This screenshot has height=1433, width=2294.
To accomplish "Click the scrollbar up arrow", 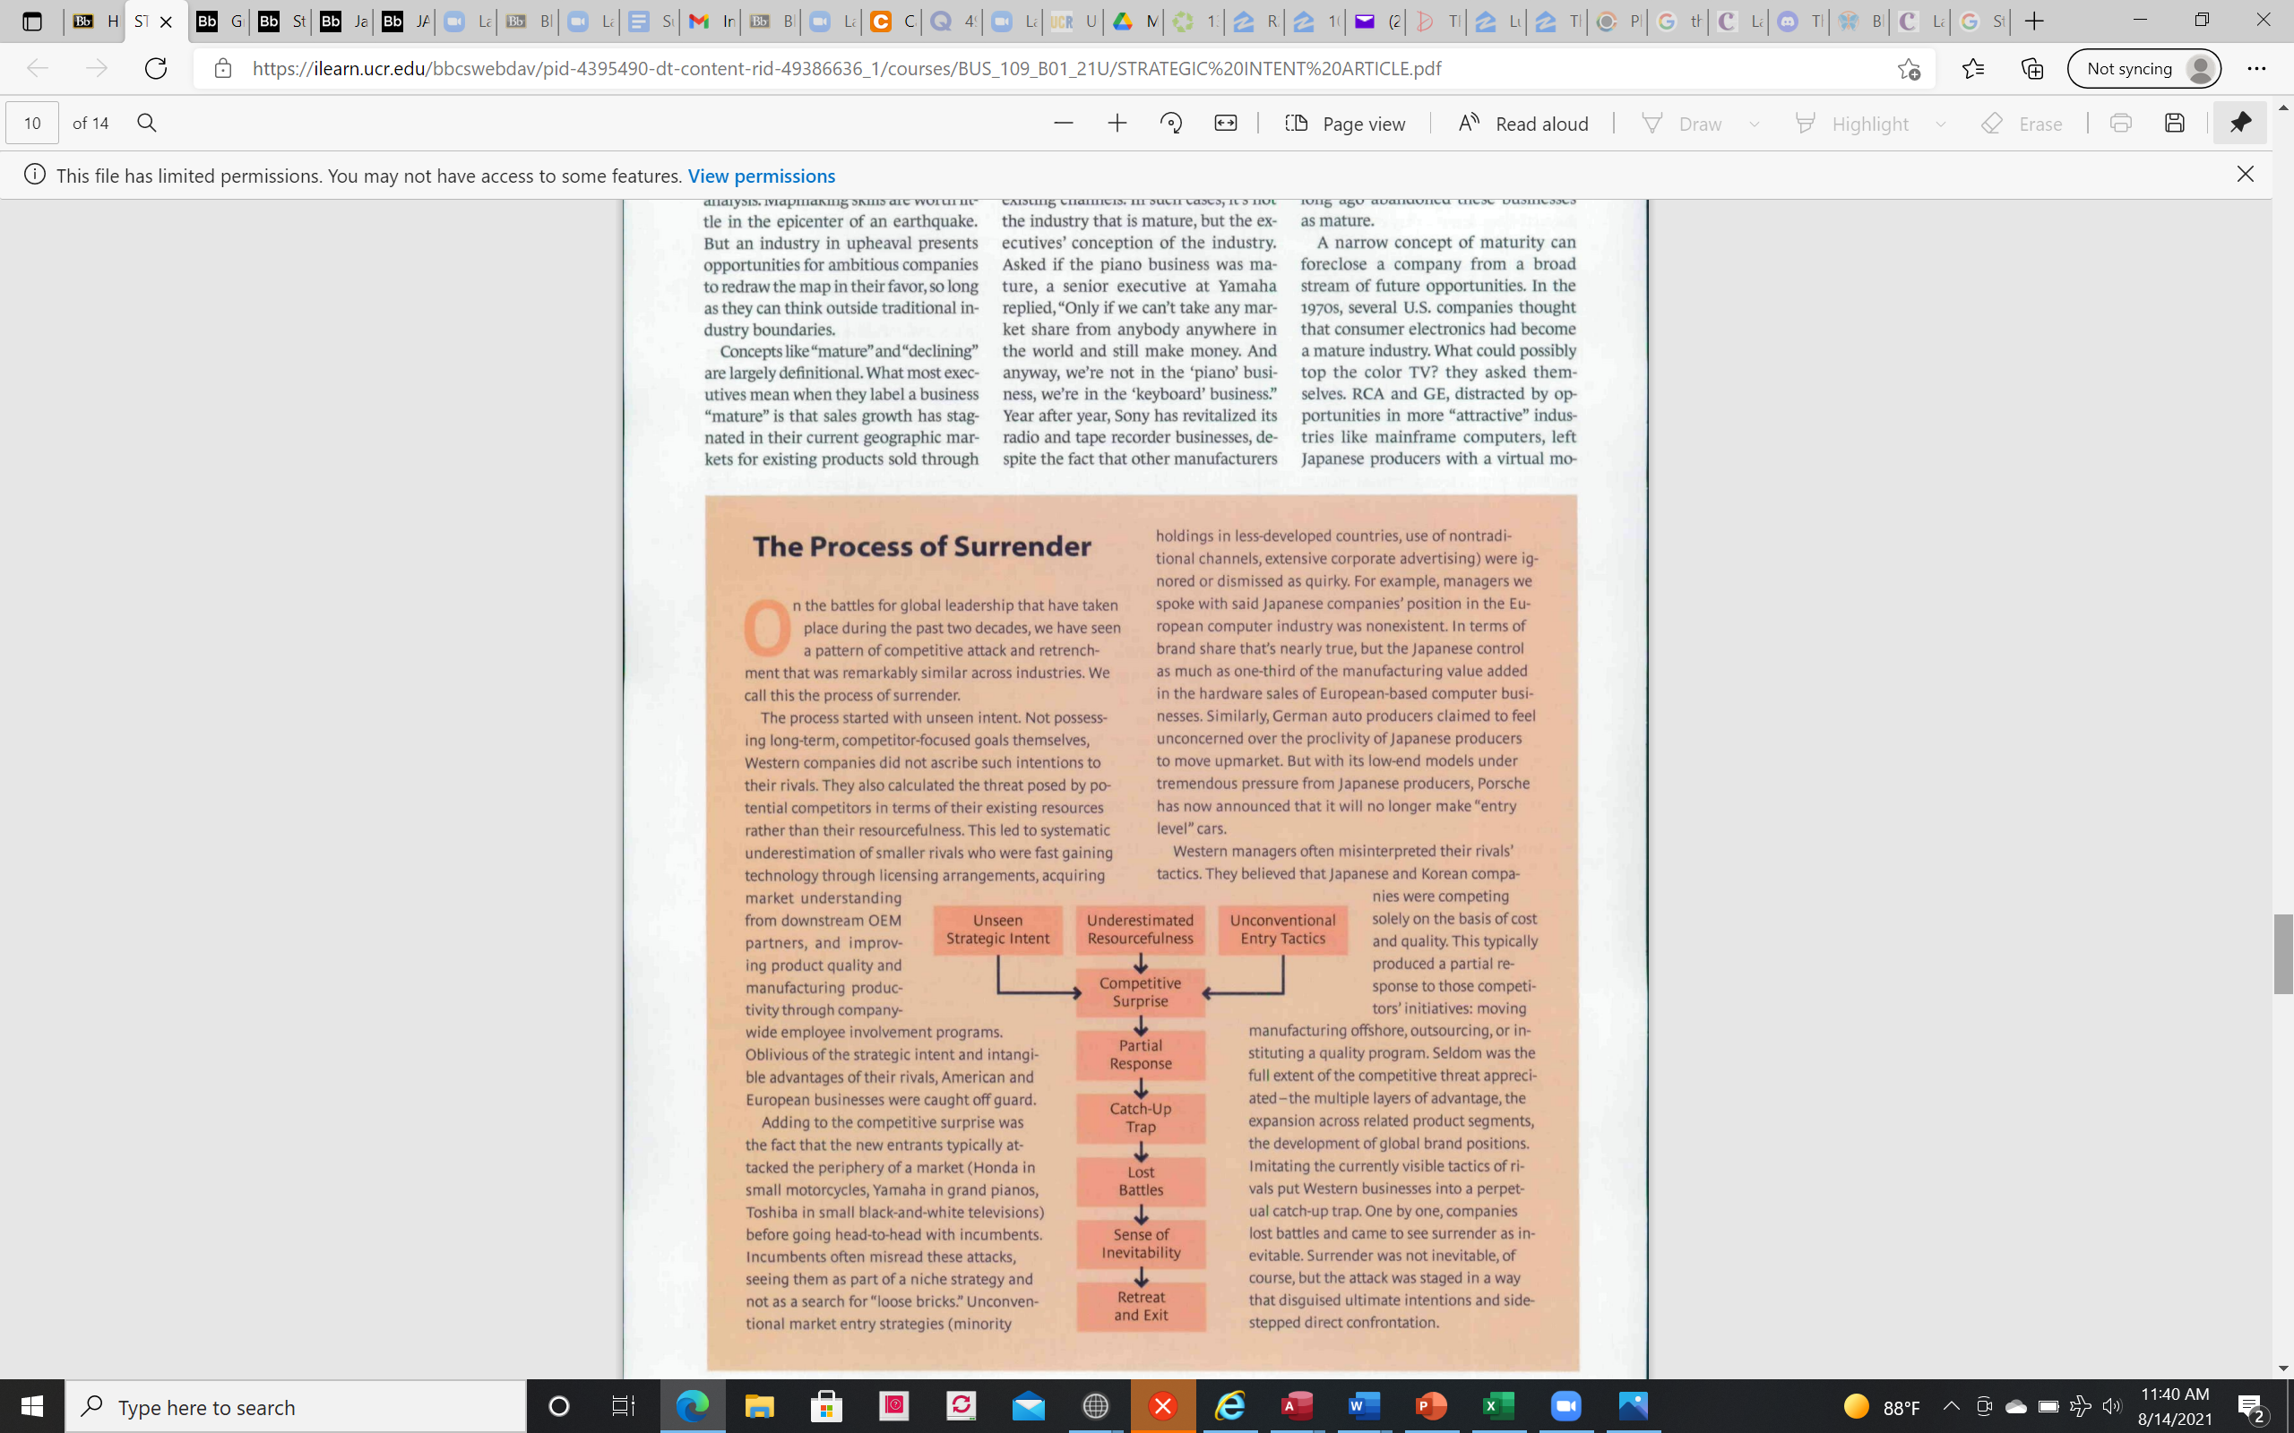I will tap(2282, 107).
